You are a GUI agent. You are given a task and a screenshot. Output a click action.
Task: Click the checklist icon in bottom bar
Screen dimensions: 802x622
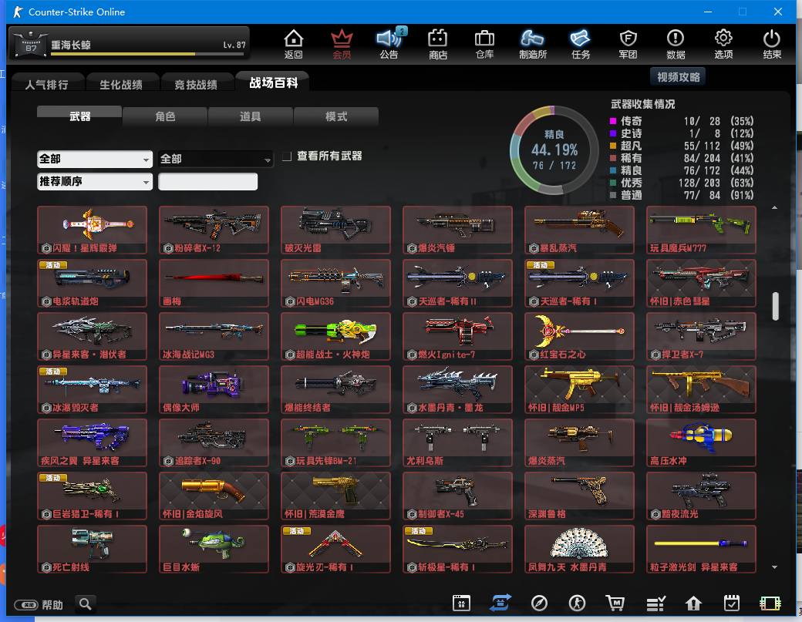(655, 604)
